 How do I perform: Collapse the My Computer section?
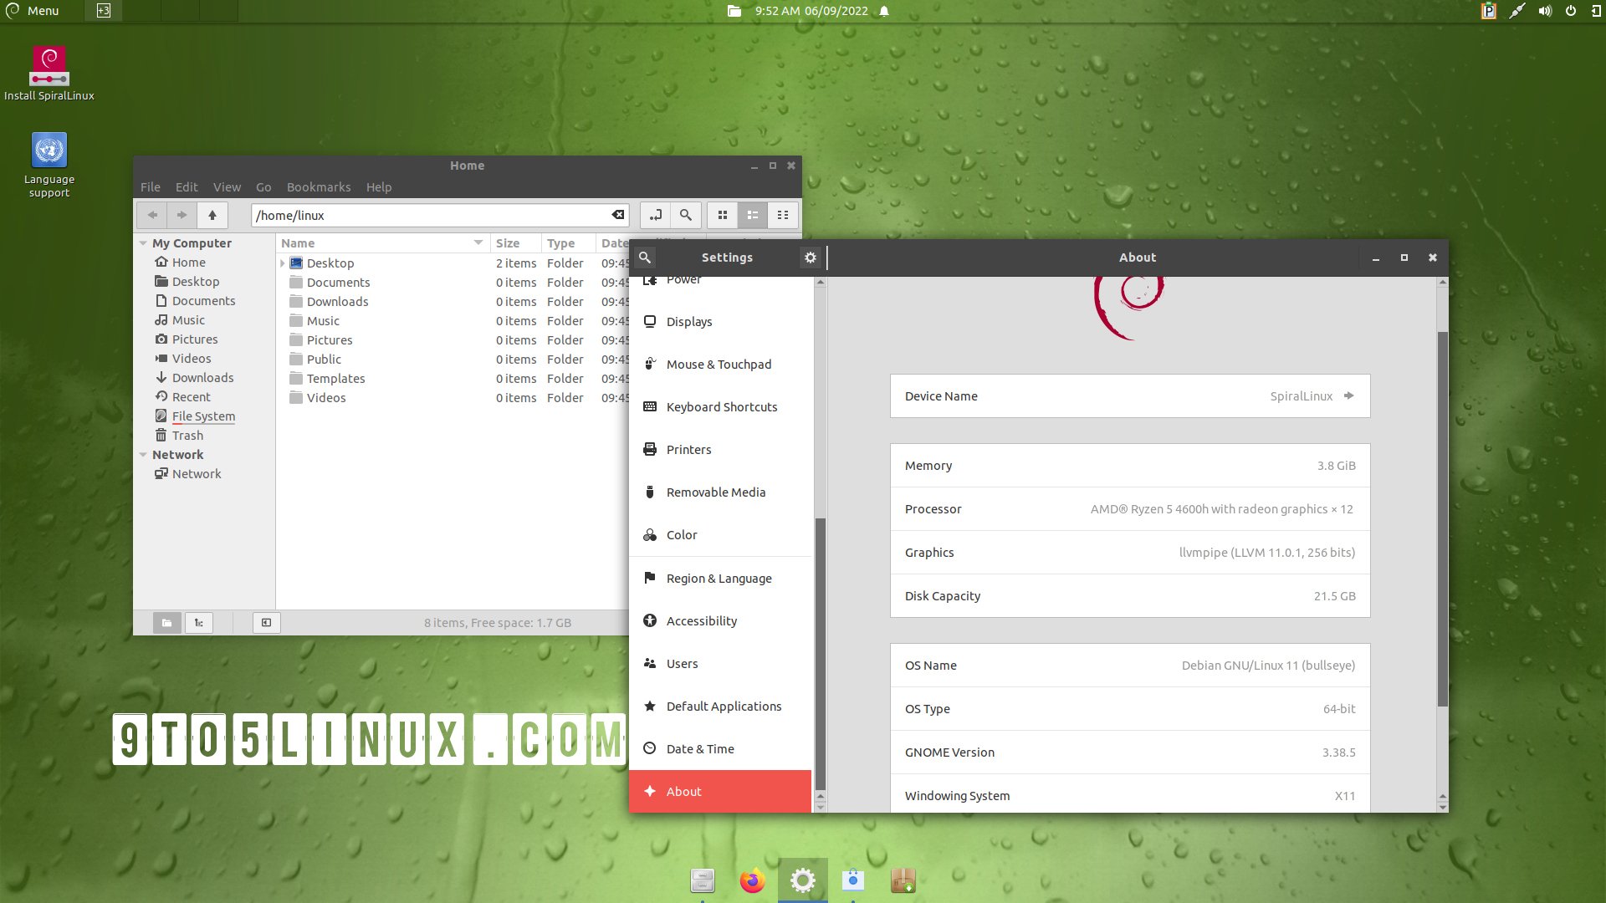143,243
